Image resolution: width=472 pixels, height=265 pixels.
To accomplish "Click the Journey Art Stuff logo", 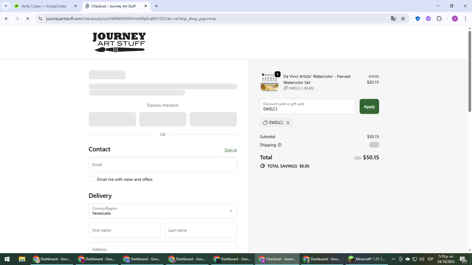I will (119, 42).
